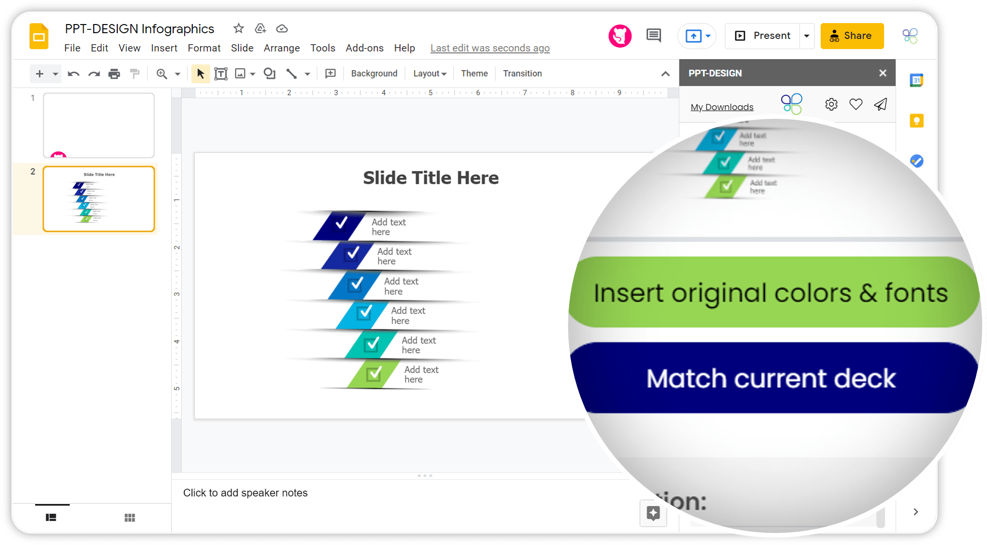
Task: Click the add comment icon in toolbar
Action: point(330,74)
